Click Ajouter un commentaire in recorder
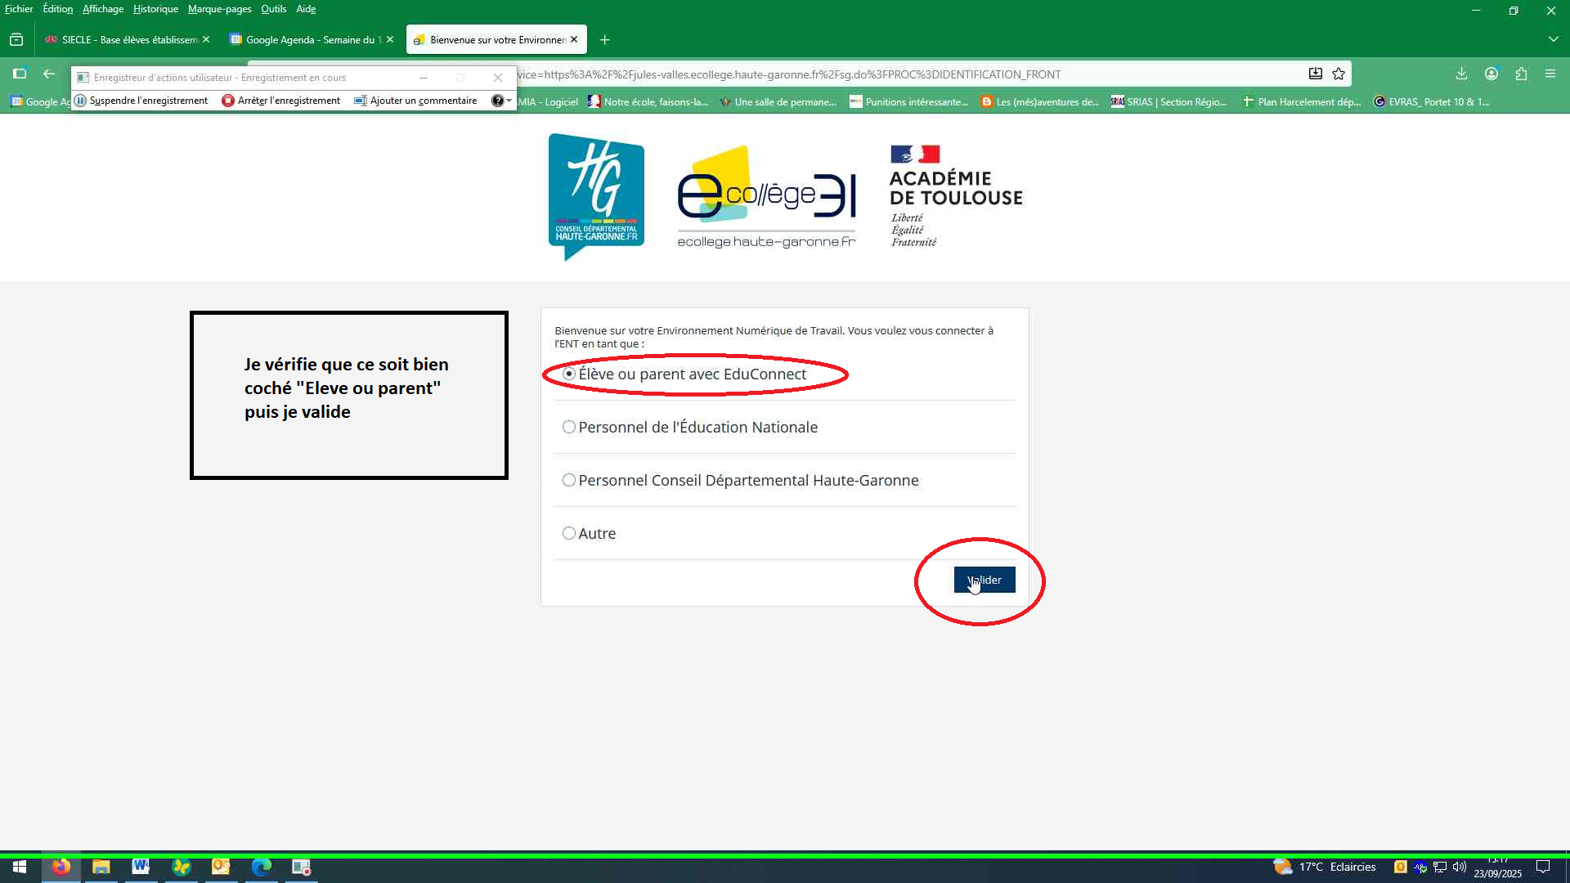The height and width of the screenshot is (883, 1570). tap(415, 101)
